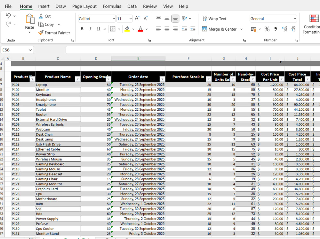Apply Accounting Number Format icon
This screenshot has width=320, height=239.
(x=254, y=29)
